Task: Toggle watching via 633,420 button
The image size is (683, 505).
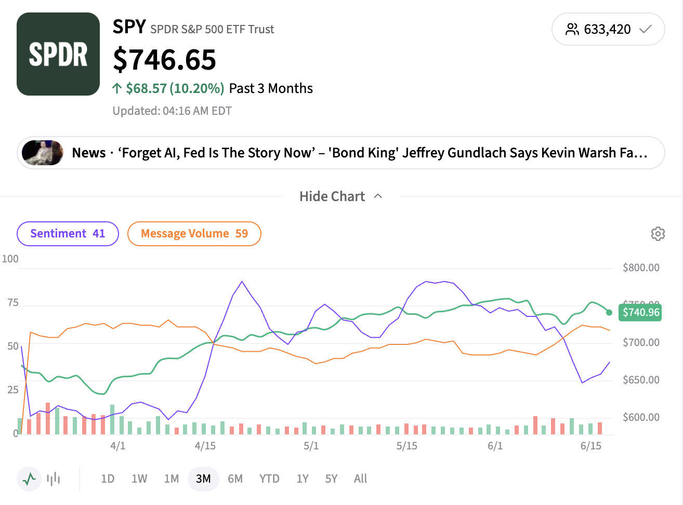Action: coord(608,29)
